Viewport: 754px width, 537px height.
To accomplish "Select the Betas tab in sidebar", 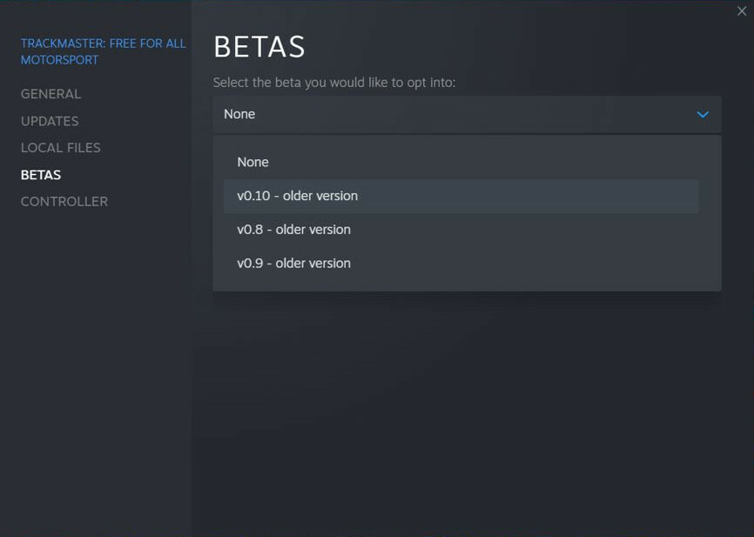I will [41, 175].
